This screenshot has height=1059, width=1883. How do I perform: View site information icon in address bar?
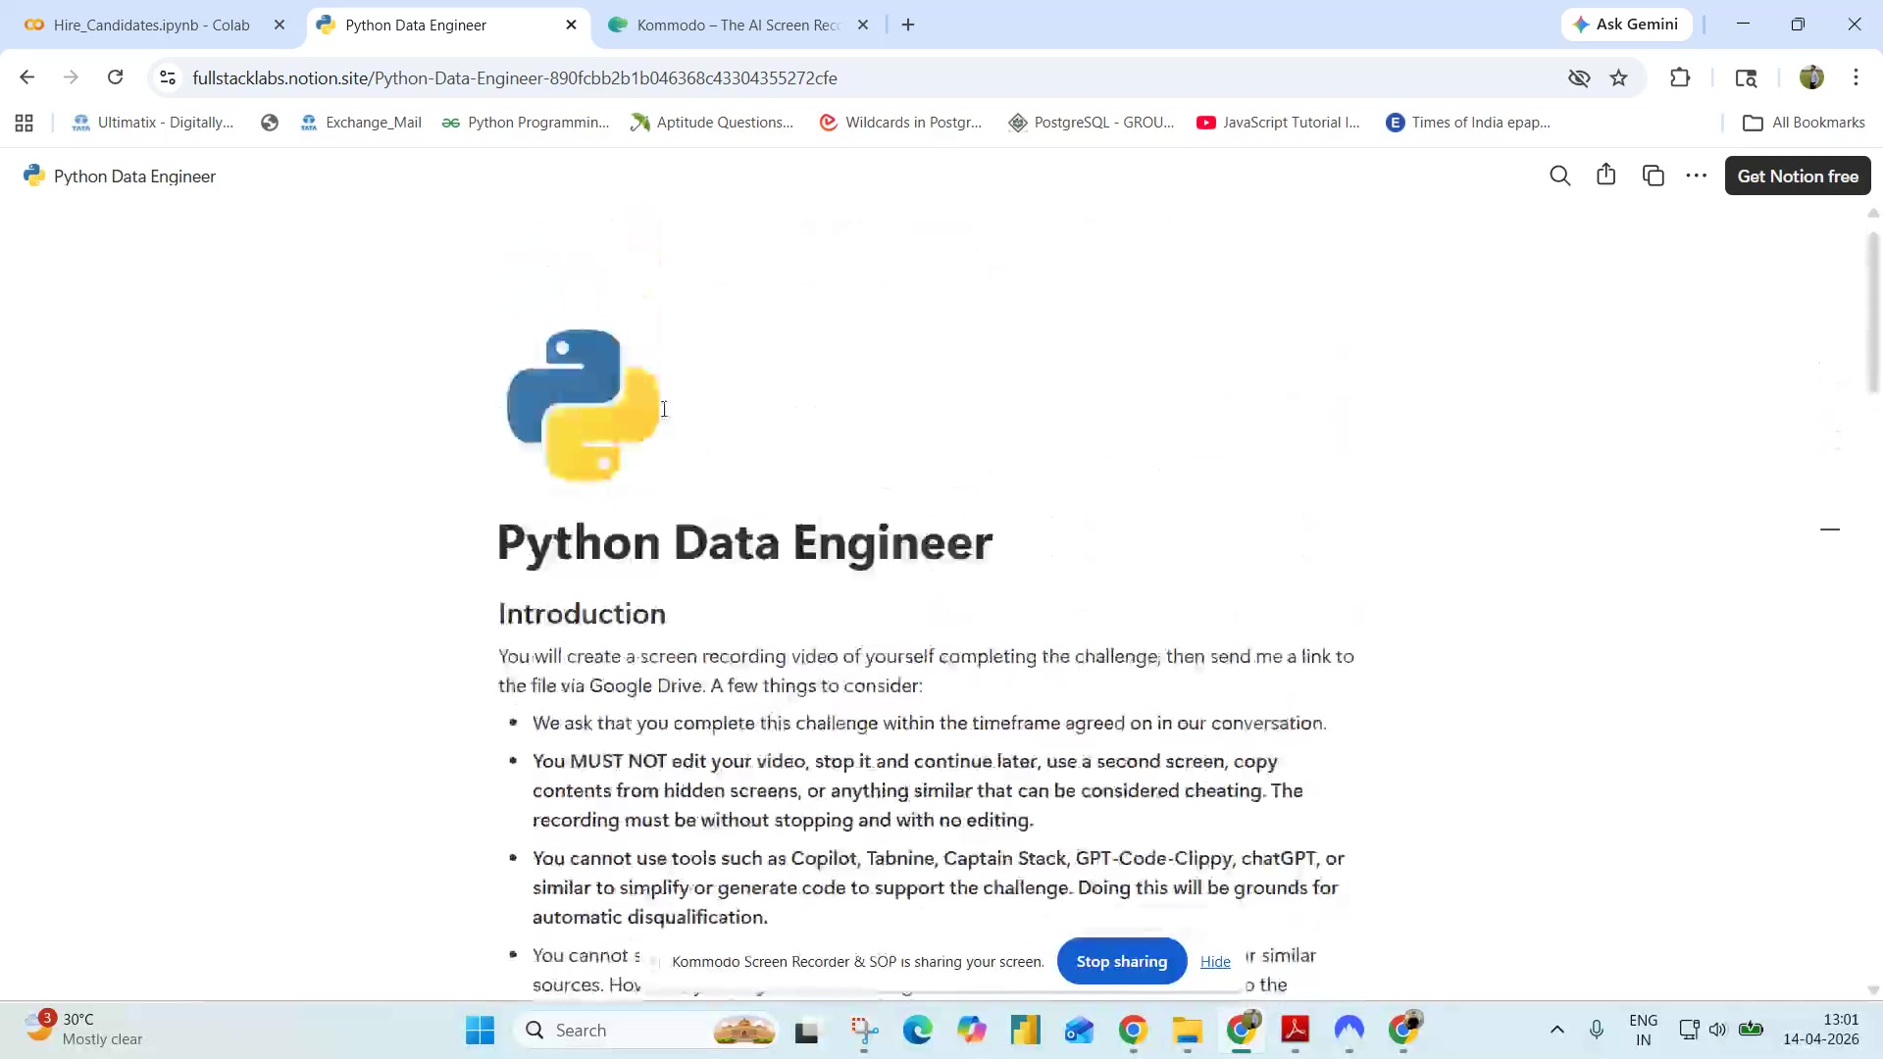(168, 77)
